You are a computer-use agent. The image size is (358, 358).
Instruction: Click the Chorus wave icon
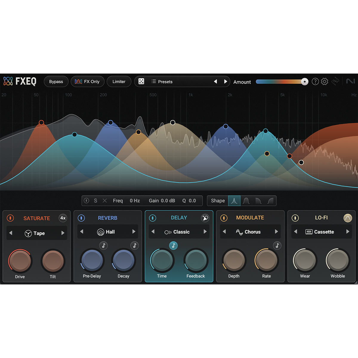(239, 232)
